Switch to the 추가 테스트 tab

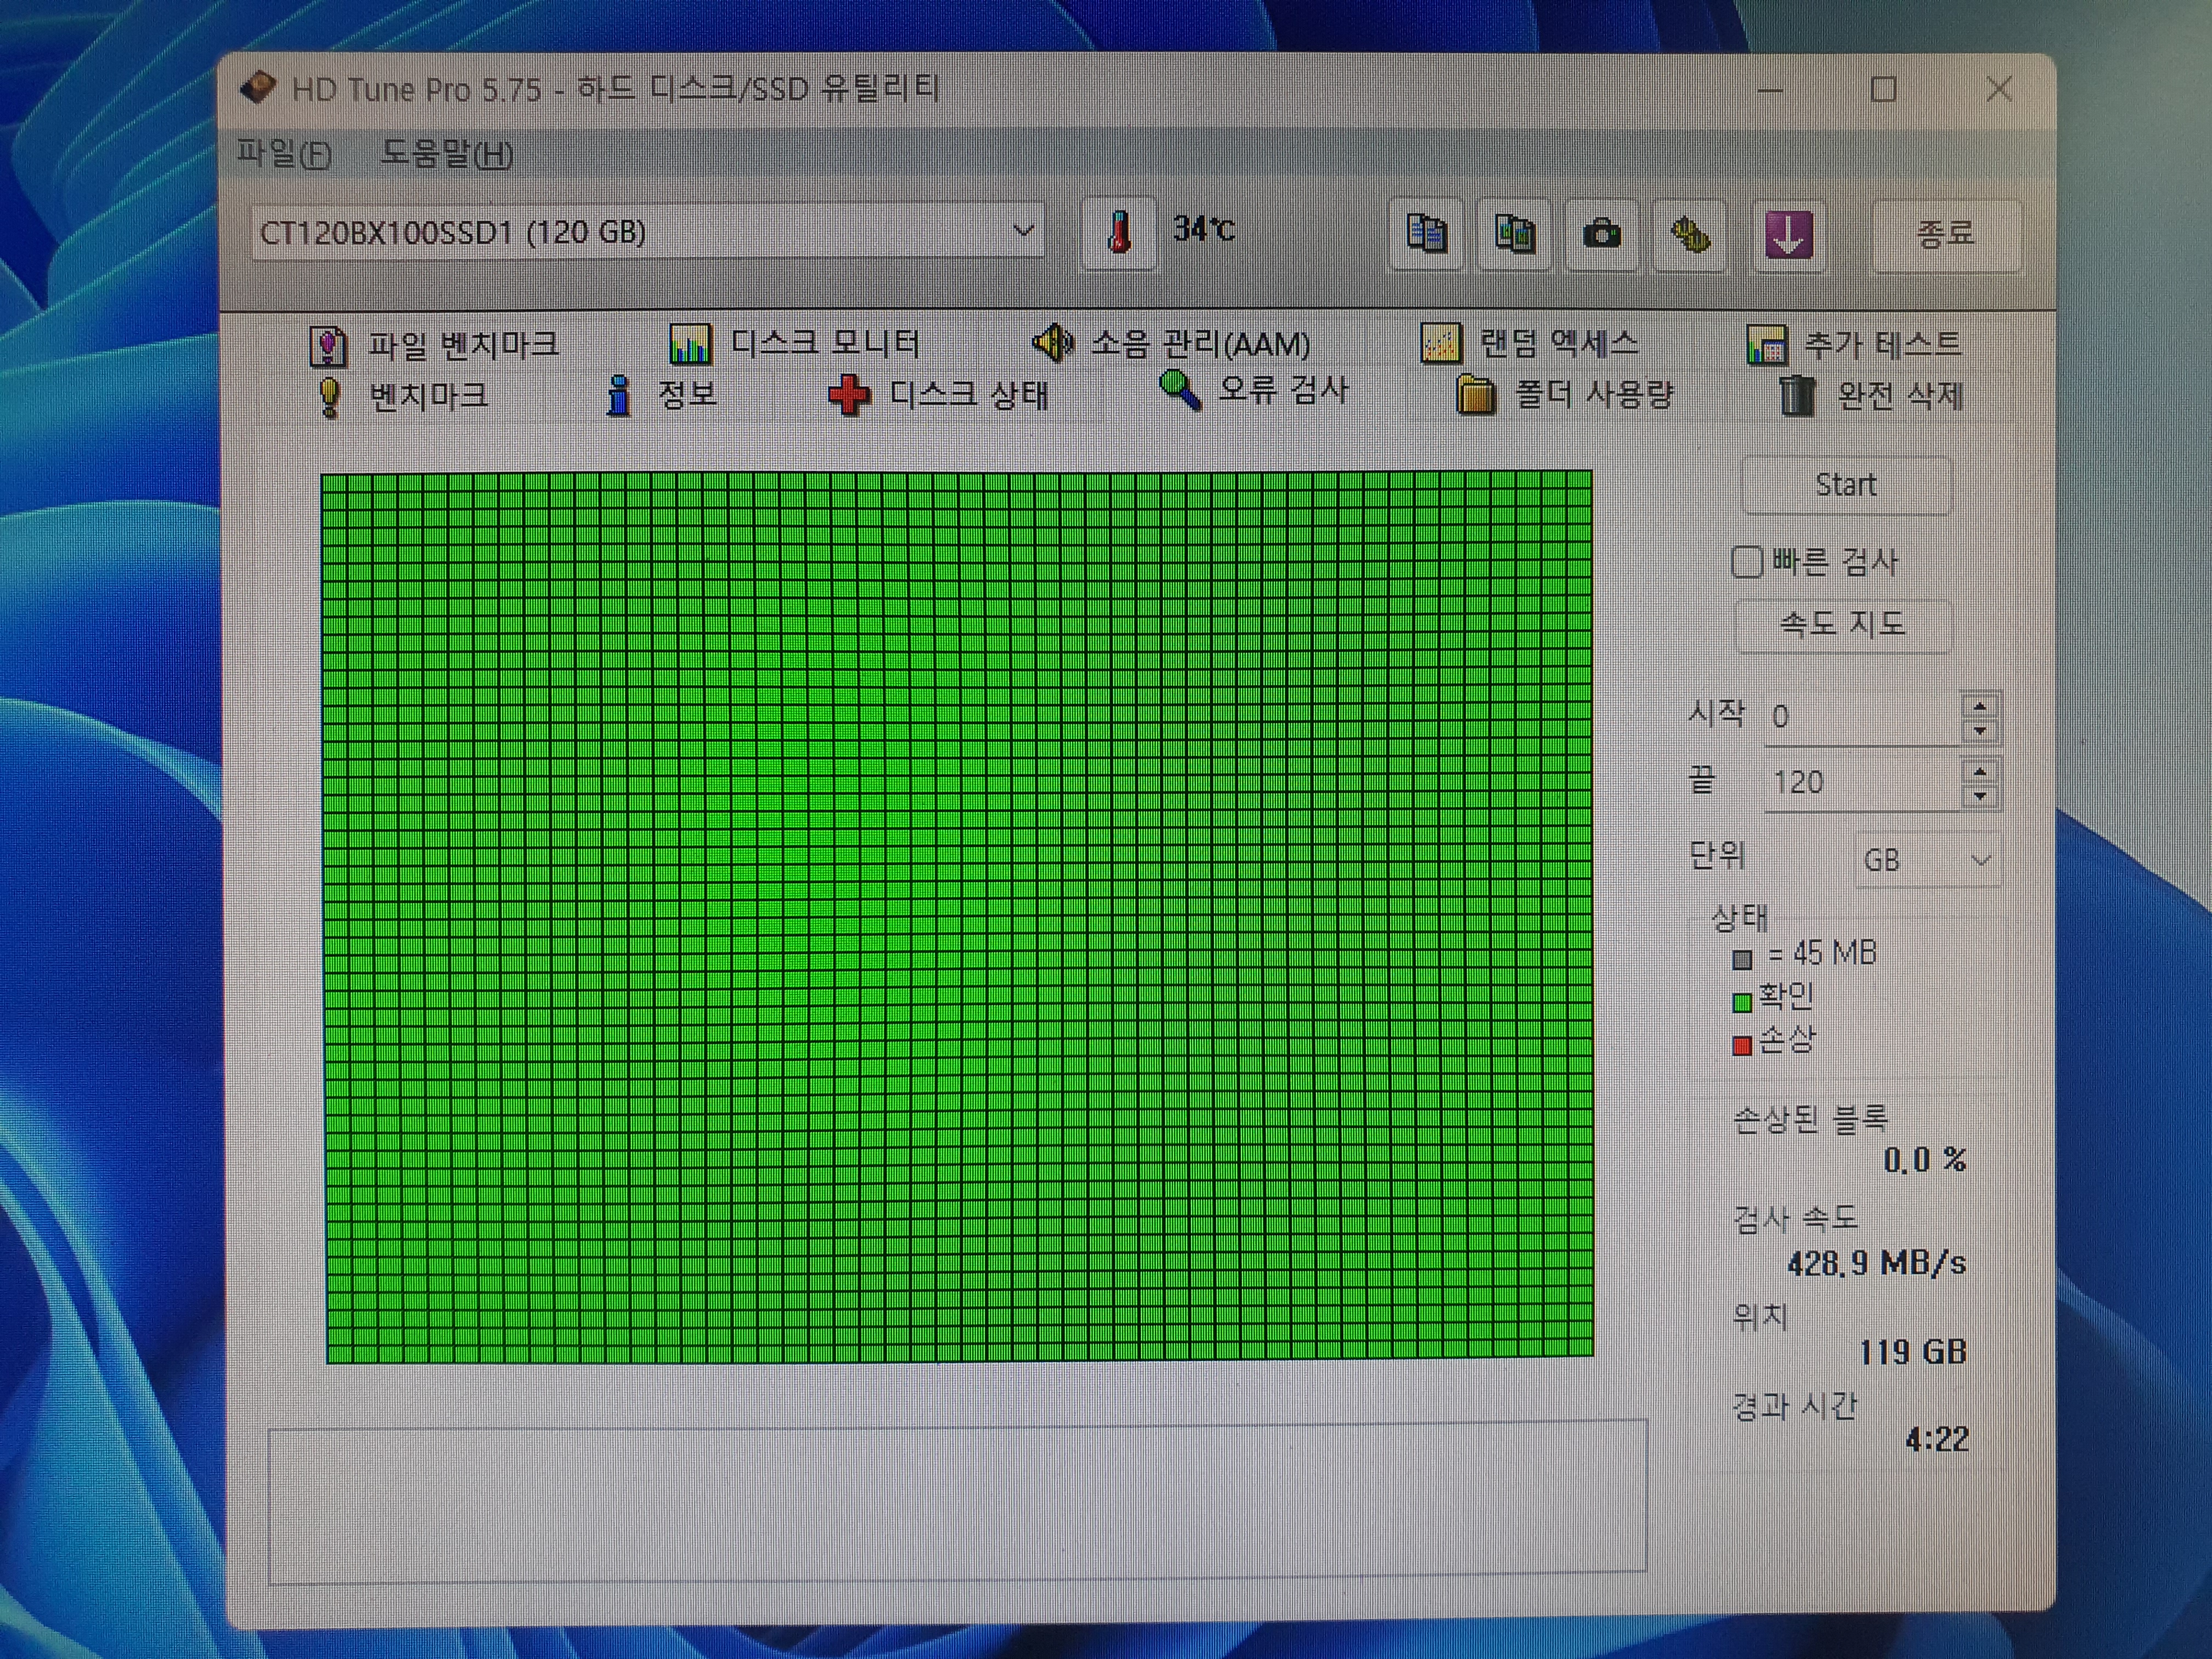1854,345
